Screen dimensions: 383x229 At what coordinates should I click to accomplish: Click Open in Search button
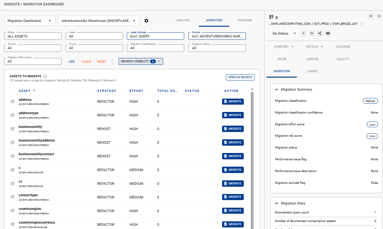[240, 77]
